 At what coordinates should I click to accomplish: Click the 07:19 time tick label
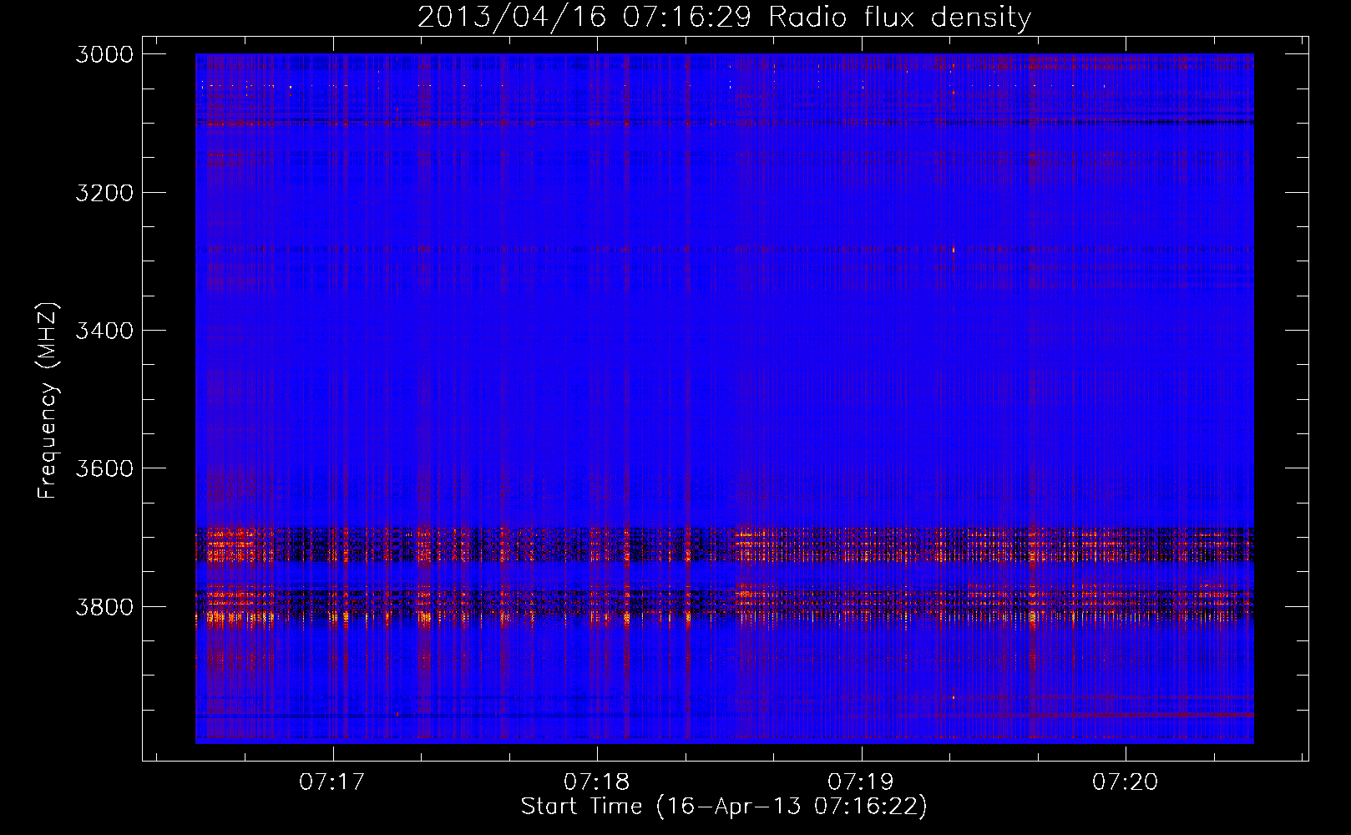[x=861, y=782]
